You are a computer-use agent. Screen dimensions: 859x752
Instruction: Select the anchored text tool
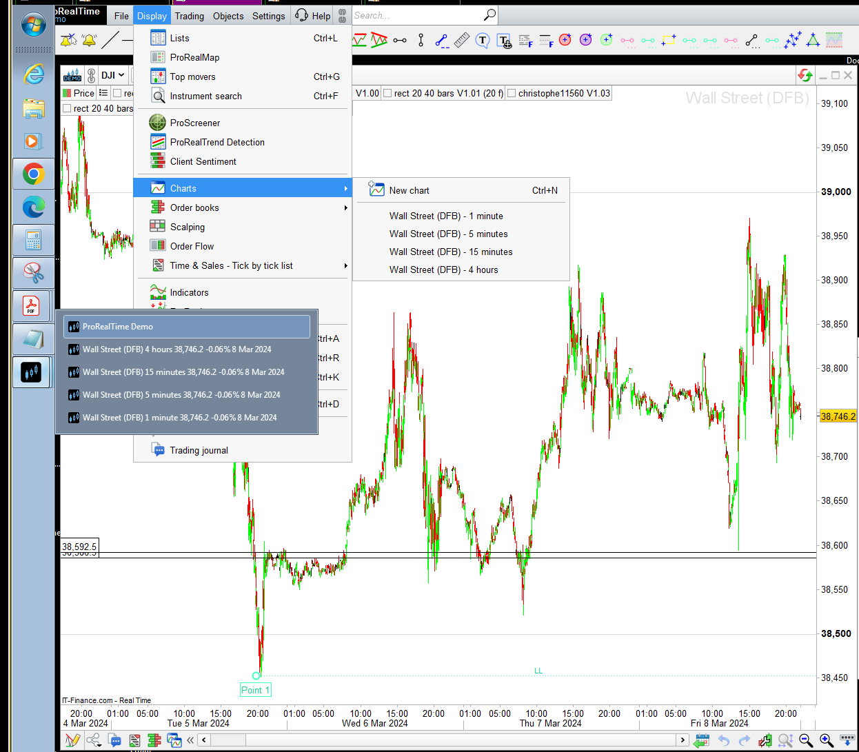point(504,41)
